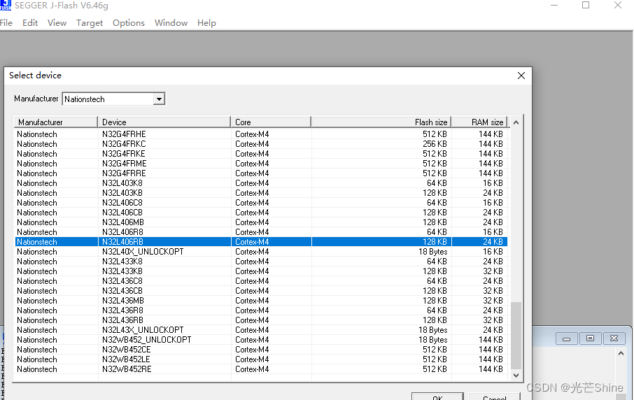Select device N32L406MB

coord(261,222)
